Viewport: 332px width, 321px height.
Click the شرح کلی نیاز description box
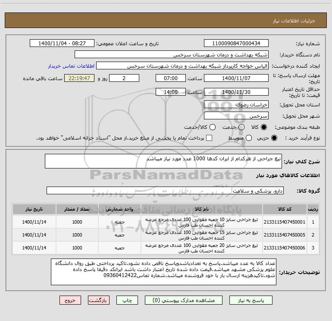163,161
